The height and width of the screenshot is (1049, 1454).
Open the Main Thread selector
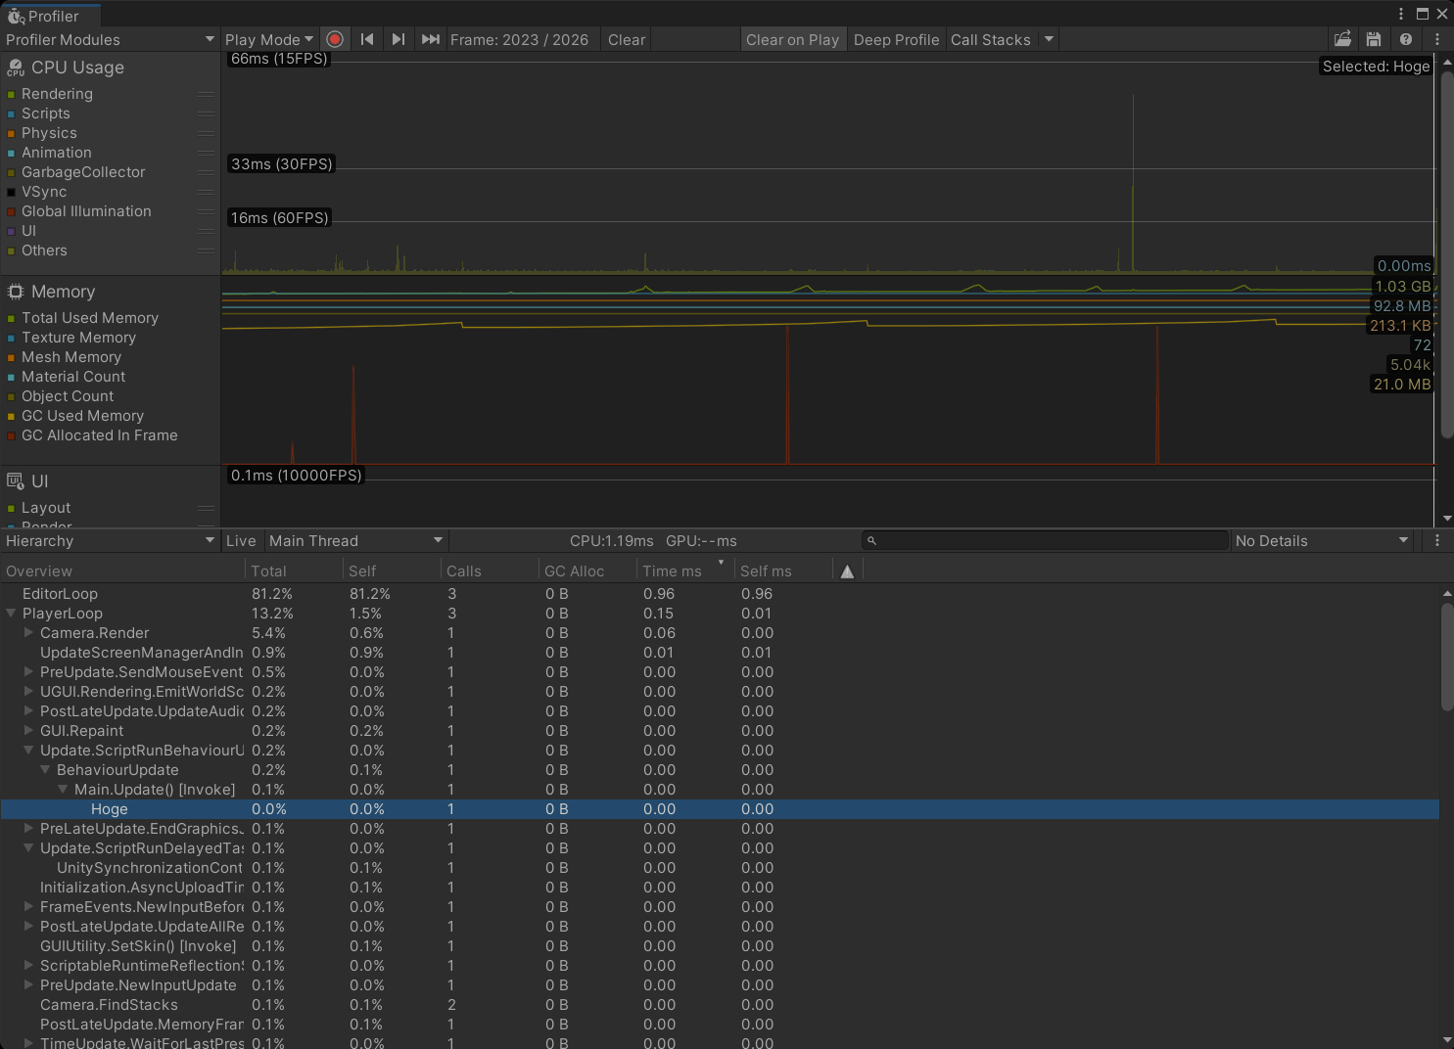(354, 540)
